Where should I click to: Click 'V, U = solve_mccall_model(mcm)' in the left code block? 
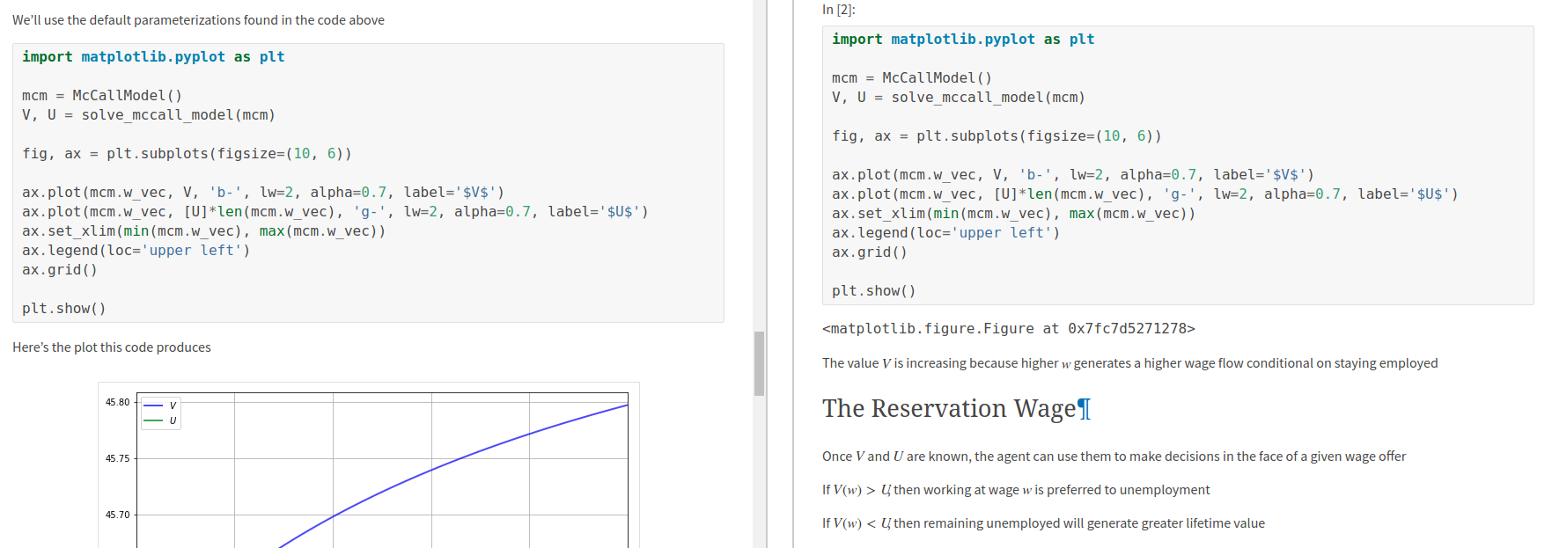tap(149, 115)
